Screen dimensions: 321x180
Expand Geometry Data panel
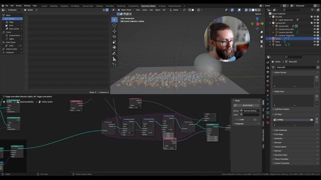tap(280, 155)
